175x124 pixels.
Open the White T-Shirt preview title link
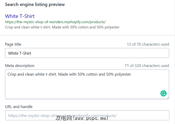tap(20, 16)
